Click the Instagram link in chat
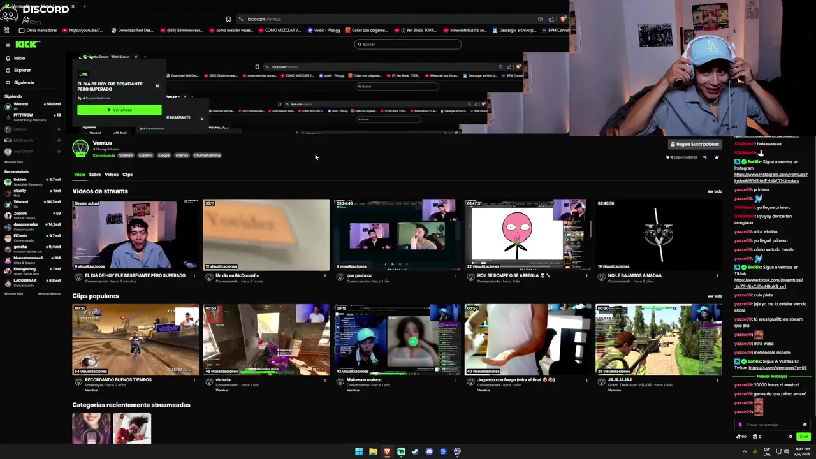The width and height of the screenshot is (816, 459). coord(771,177)
